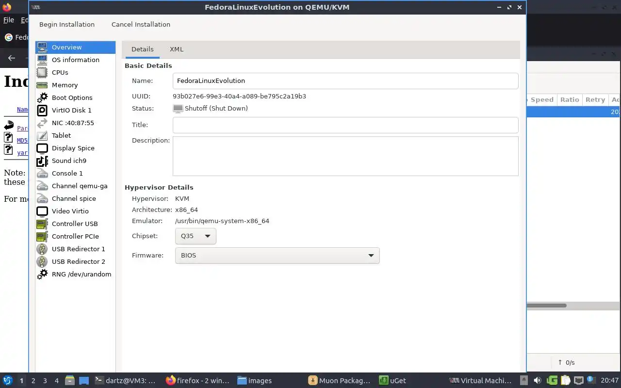Click the Description text area

(x=345, y=156)
